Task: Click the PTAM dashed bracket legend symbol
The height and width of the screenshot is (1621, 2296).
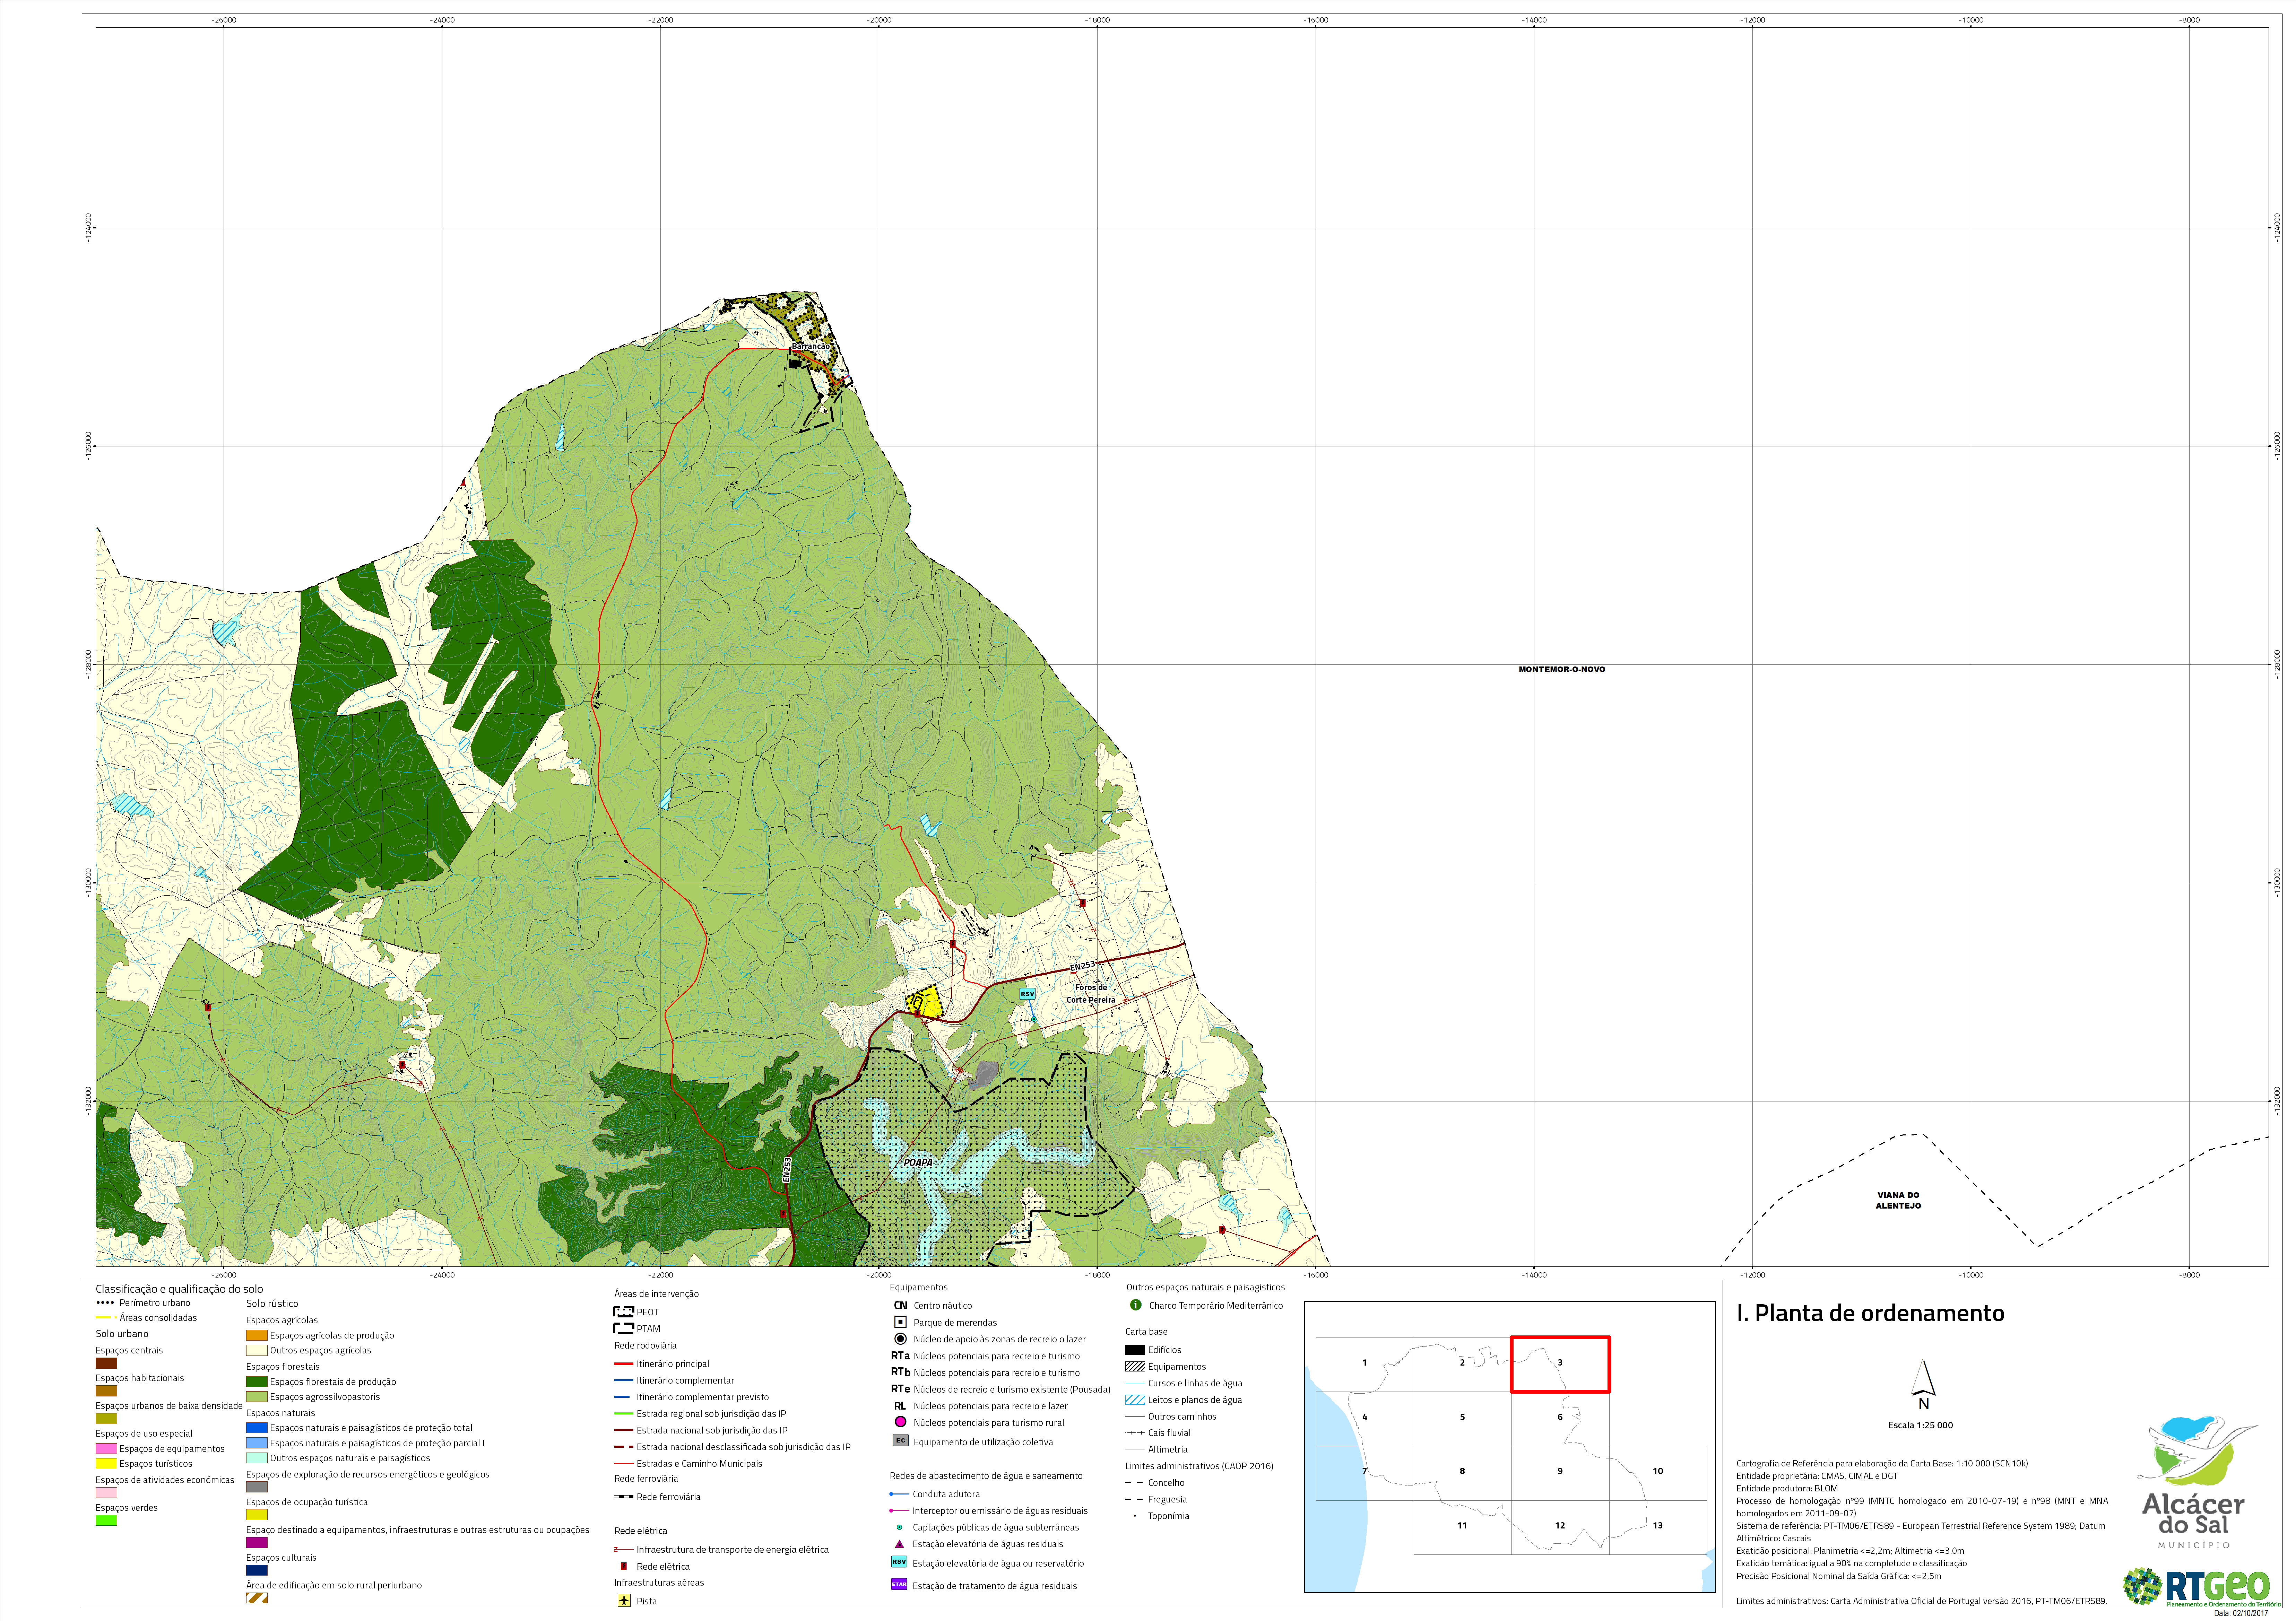Action: [624, 1328]
